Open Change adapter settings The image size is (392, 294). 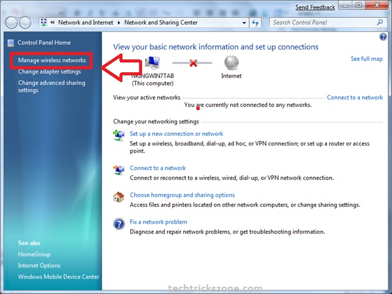point(50,72)
